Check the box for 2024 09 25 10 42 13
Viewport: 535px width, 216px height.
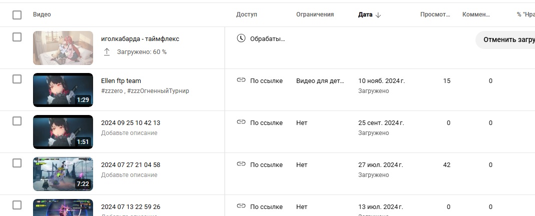pyautogui.click(x=17, y=121)
